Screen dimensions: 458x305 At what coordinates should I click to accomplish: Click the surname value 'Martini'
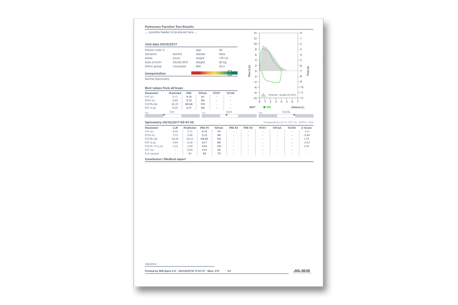click(x=177, y=54)
